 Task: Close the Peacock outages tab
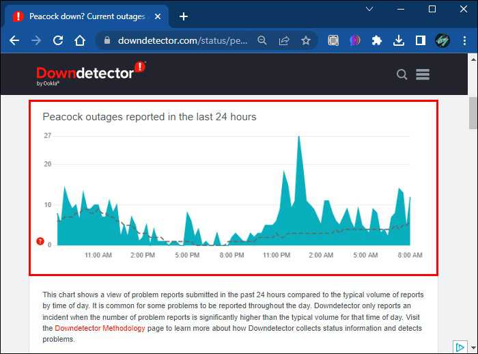158,16
